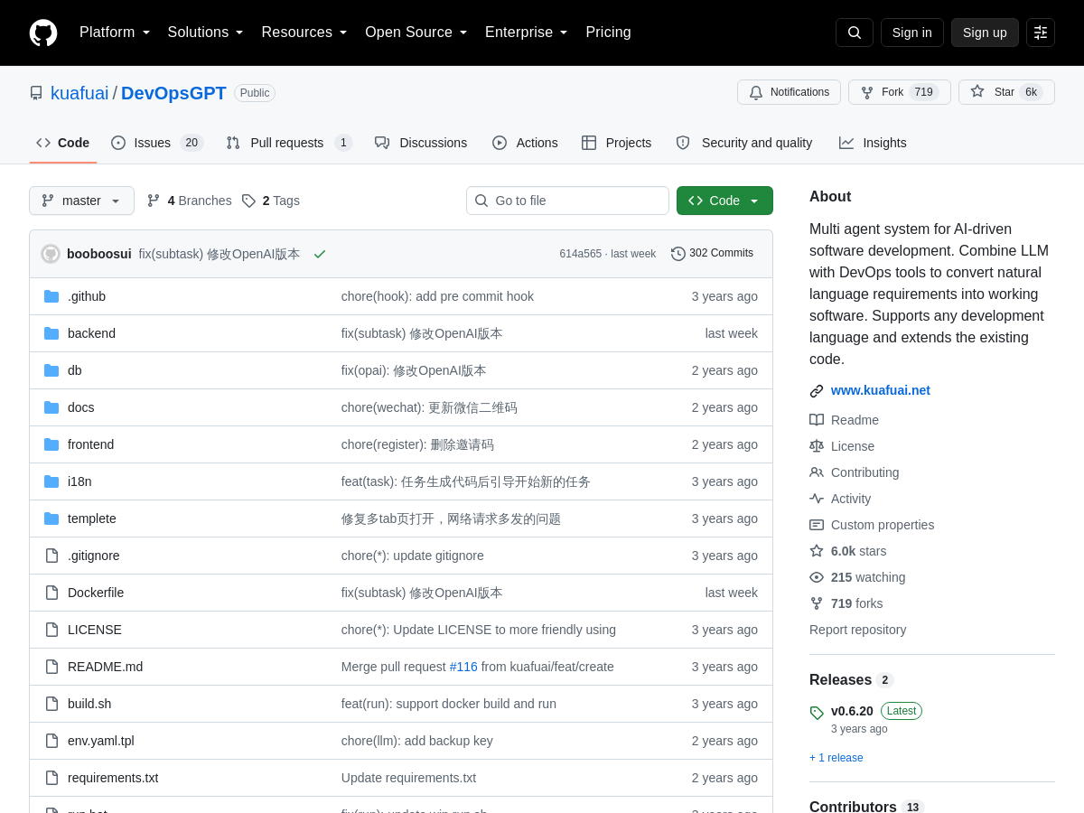
Task: Click the Sign in button
Action: point(912,33)
